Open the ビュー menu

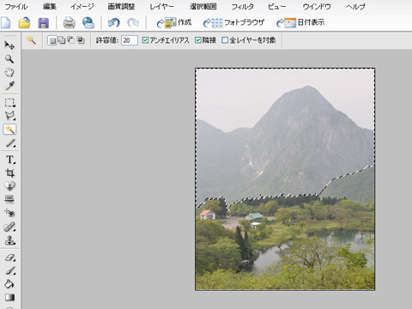(277, 6)
